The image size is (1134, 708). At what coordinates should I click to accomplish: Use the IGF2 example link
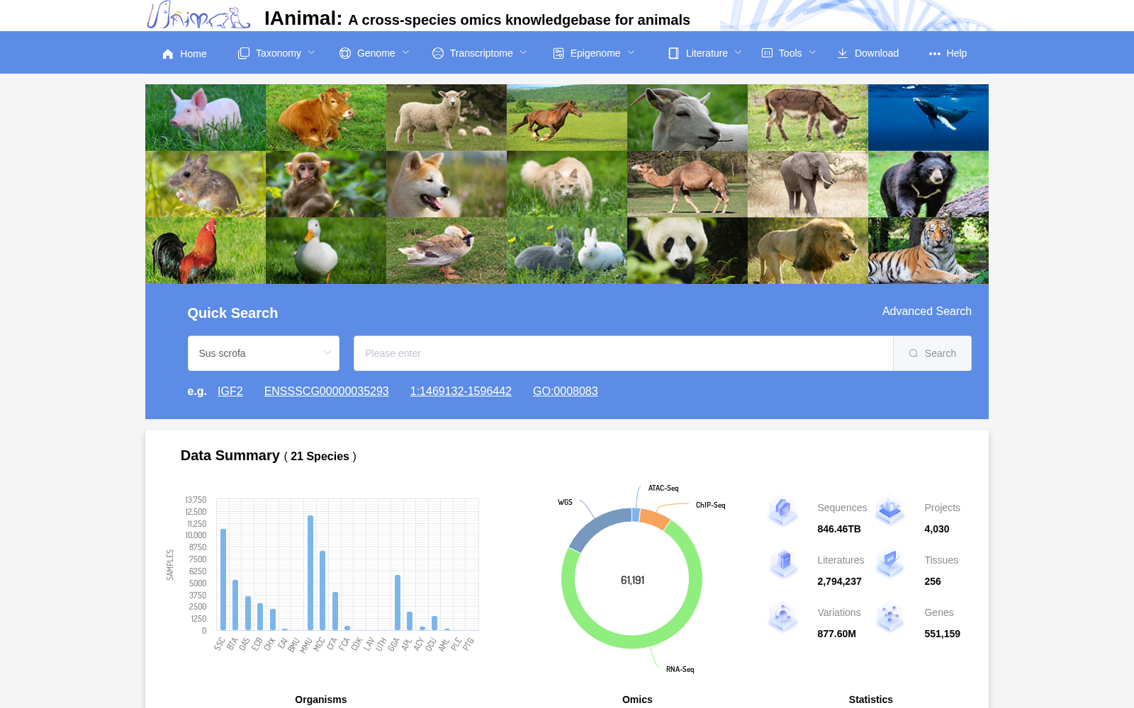[x=230, y=392]
